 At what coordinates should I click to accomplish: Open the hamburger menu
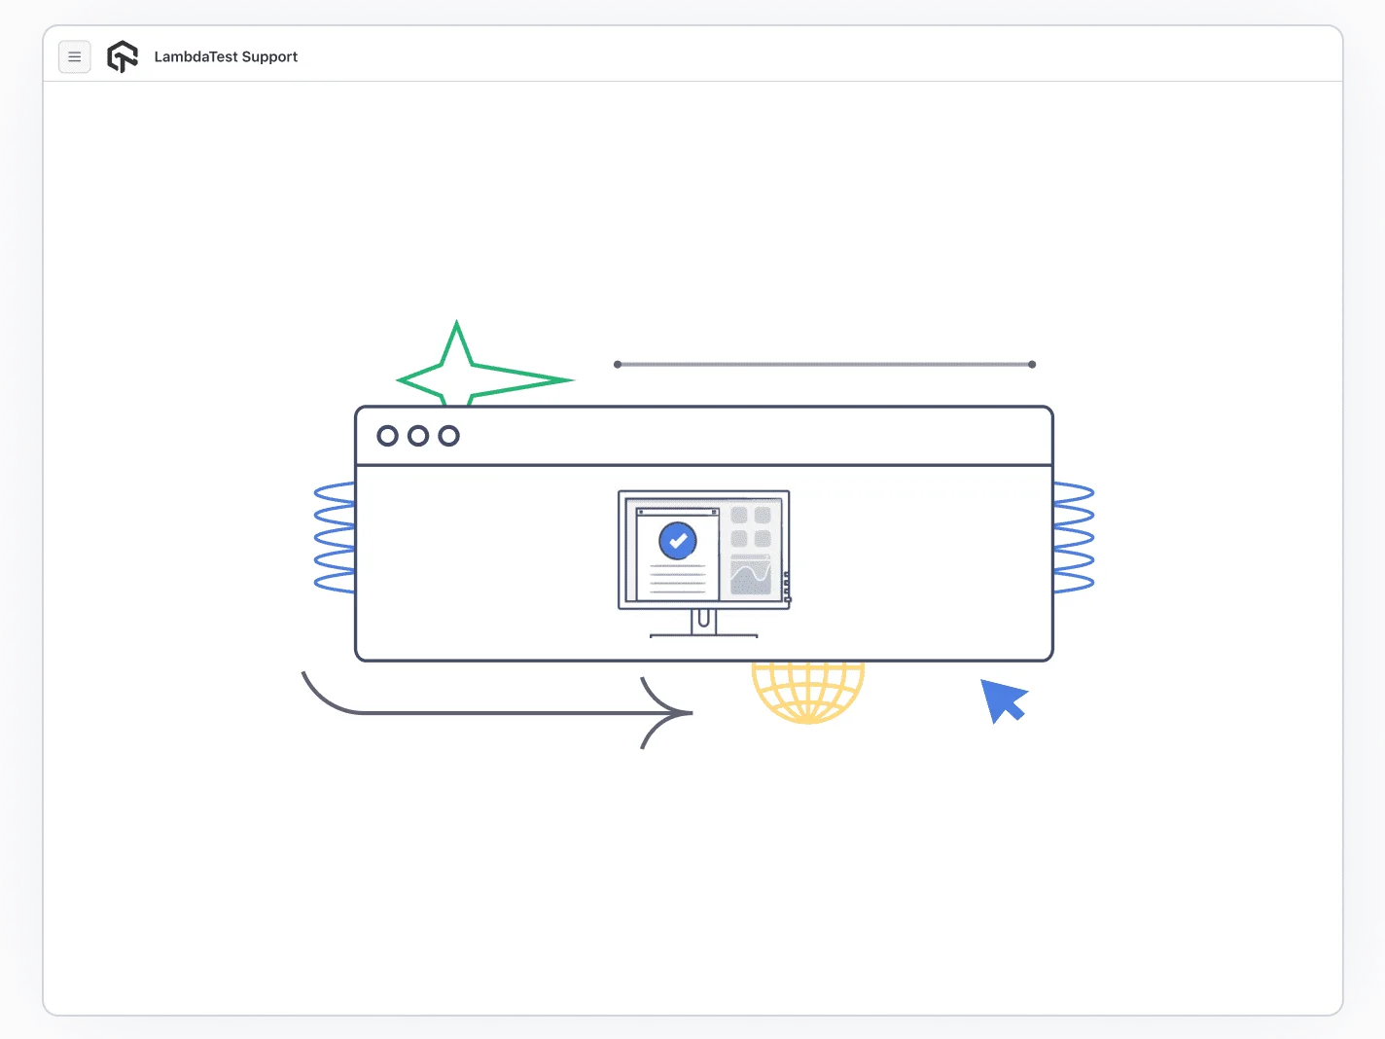click(x=74, y=56)
